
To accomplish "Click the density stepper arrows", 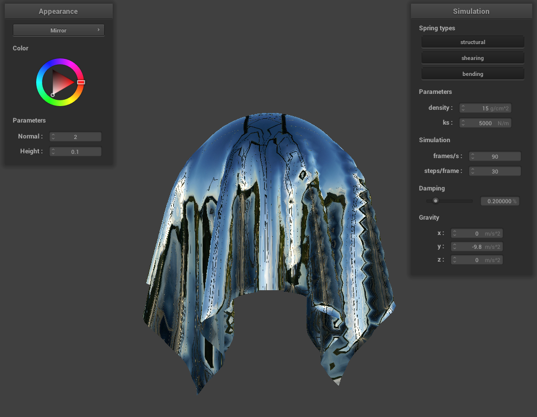I will [463, 108].
